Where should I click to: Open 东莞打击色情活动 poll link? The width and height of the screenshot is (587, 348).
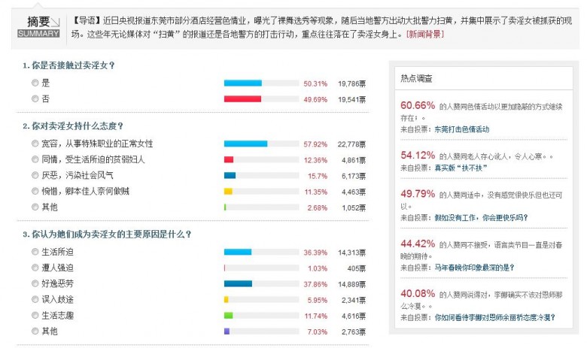point(461,129)
